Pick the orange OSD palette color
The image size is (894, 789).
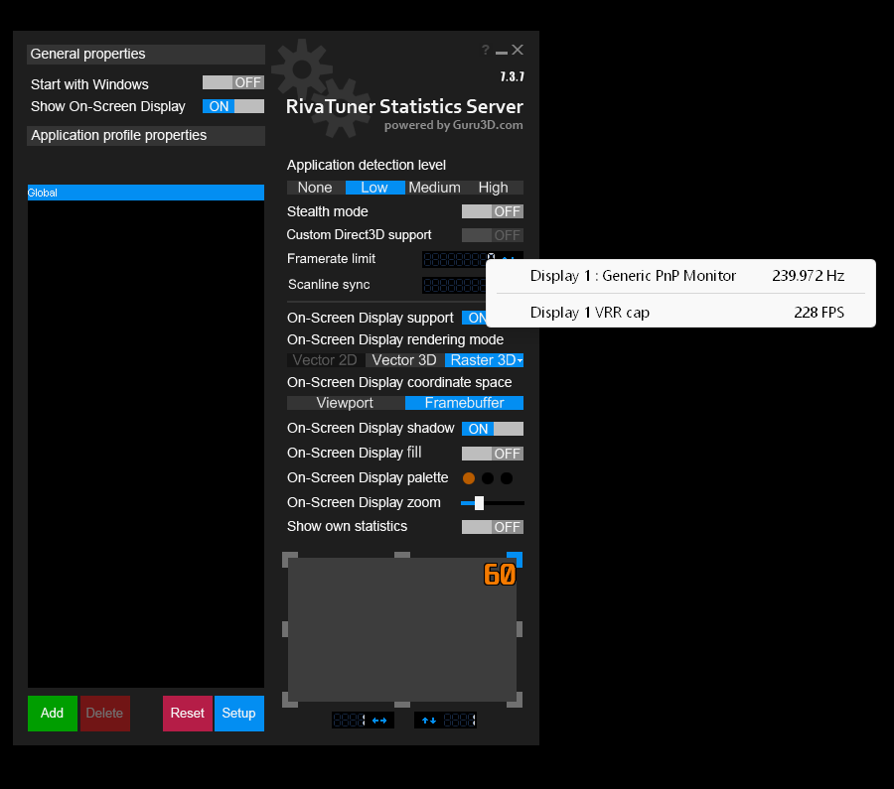pyautogui.click(x=469, y=478)
